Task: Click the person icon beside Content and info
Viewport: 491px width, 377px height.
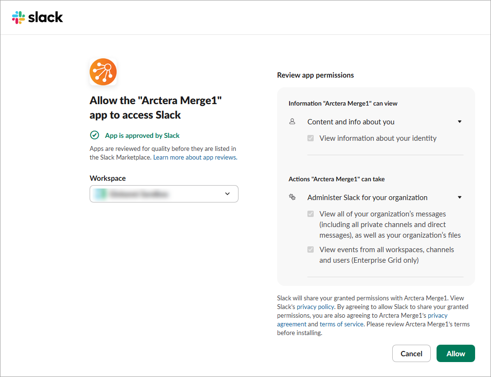Action: [x=292, y=121]
